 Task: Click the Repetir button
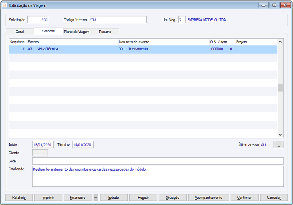tap(143, 198)
